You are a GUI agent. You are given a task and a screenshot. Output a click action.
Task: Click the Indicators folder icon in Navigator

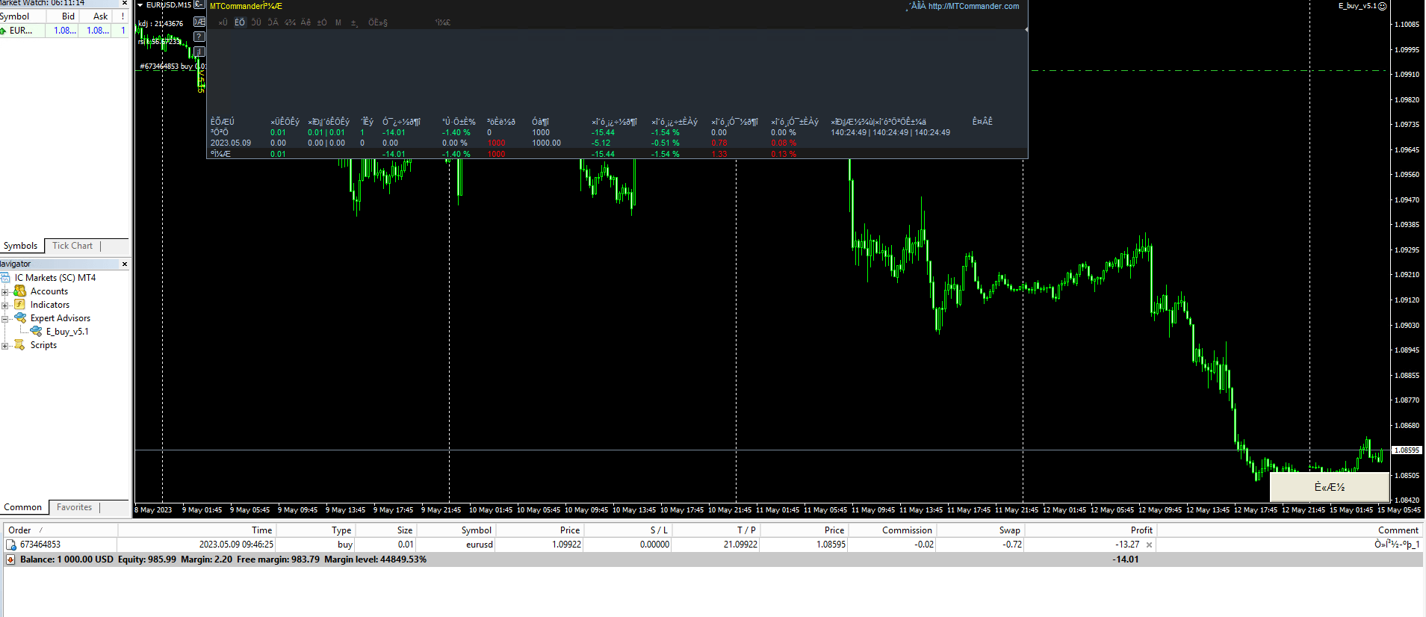20,305
